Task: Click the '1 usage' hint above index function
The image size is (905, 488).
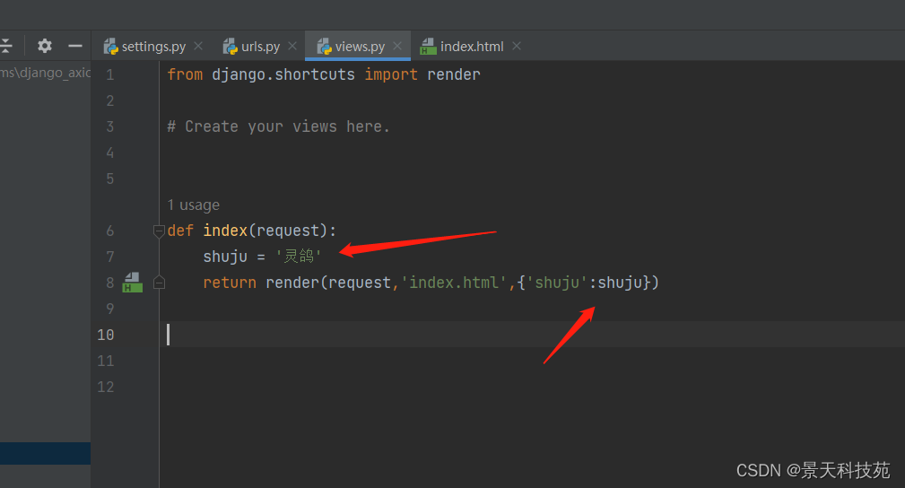Action: (194, 205)
